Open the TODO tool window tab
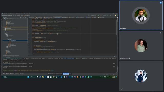 point(8,74)
